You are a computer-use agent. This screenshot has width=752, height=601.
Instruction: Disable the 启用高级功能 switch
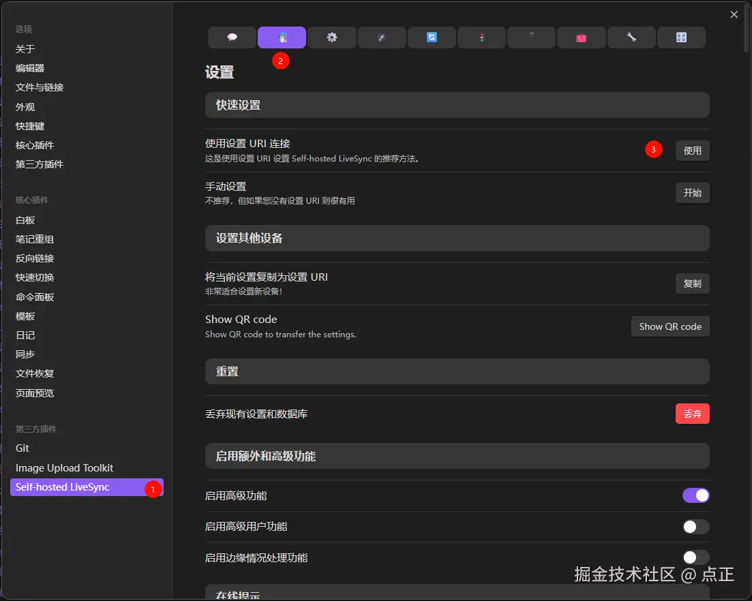click(695, 495)
